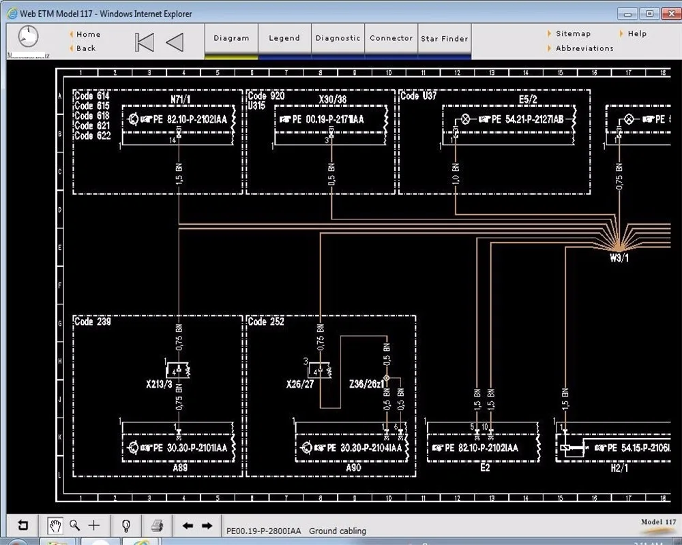Click the Home link
Screen dimensions: 682x545
click(x=88, y=34)
